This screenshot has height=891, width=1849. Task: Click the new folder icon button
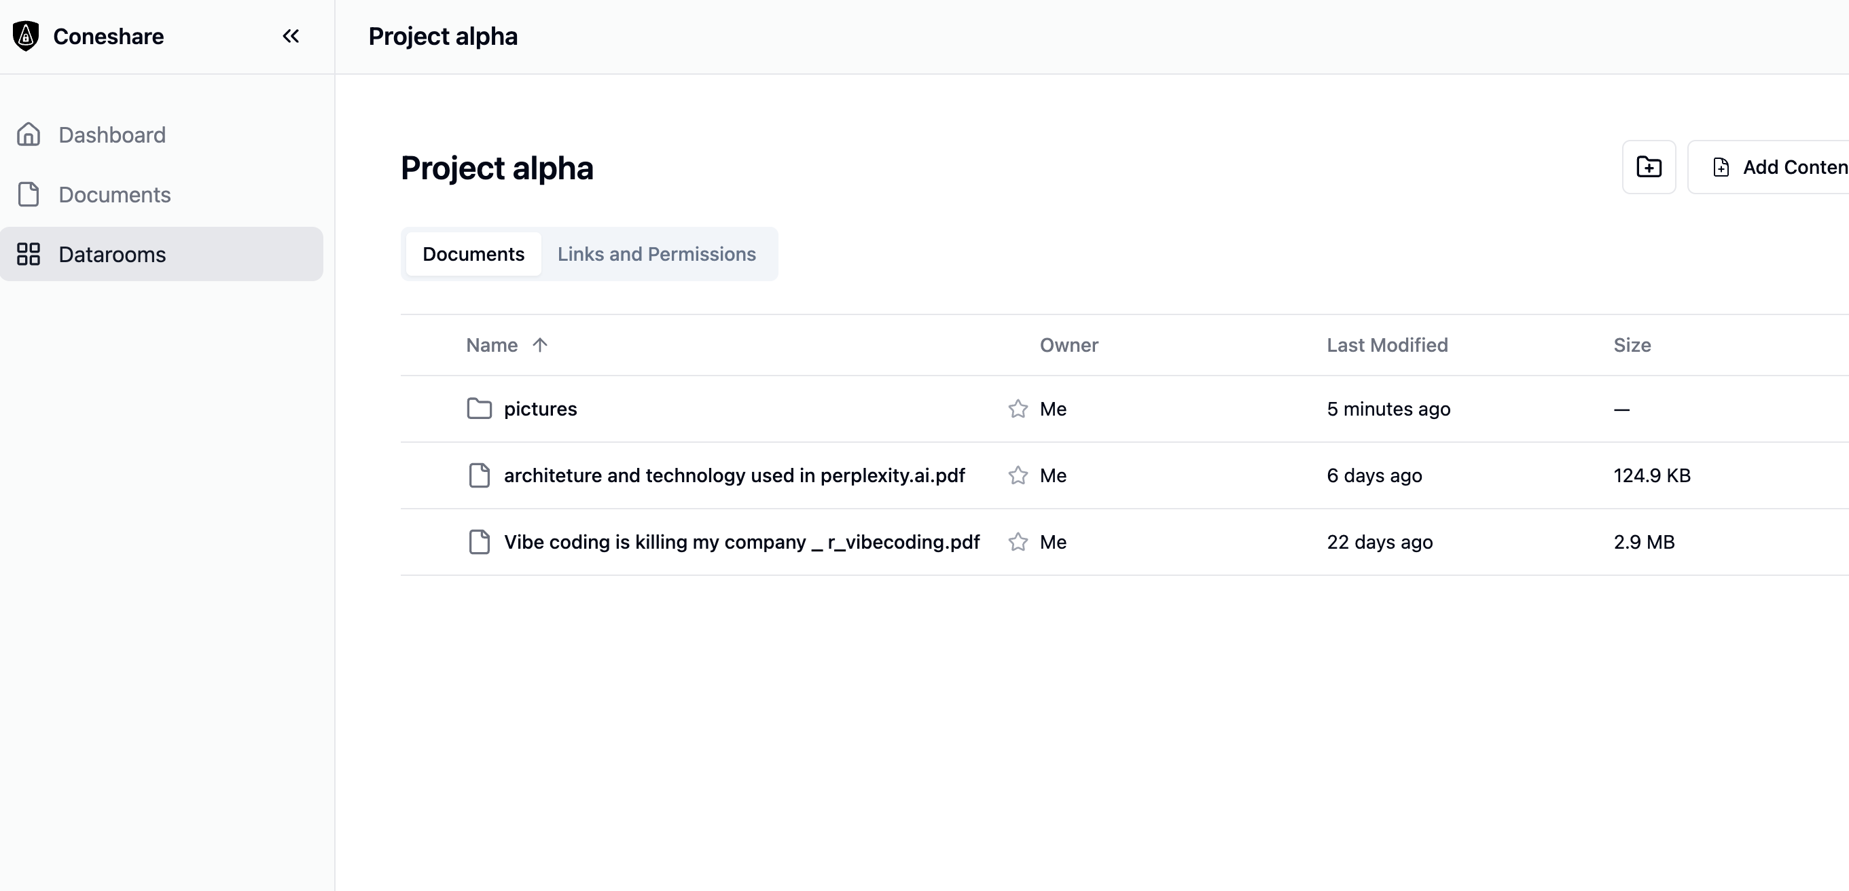pos(1649,167)
